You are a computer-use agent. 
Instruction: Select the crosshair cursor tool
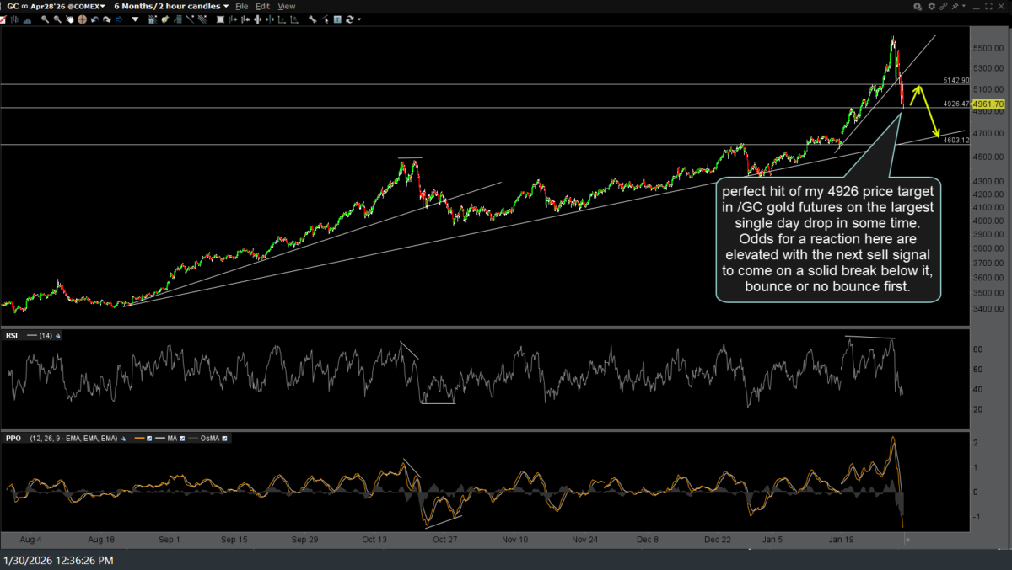[x=82, y=19]
